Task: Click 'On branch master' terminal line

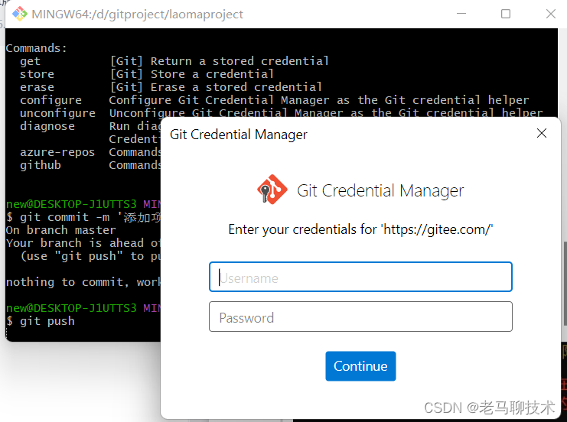Action: pyautogui.click(x=61, y=230)
